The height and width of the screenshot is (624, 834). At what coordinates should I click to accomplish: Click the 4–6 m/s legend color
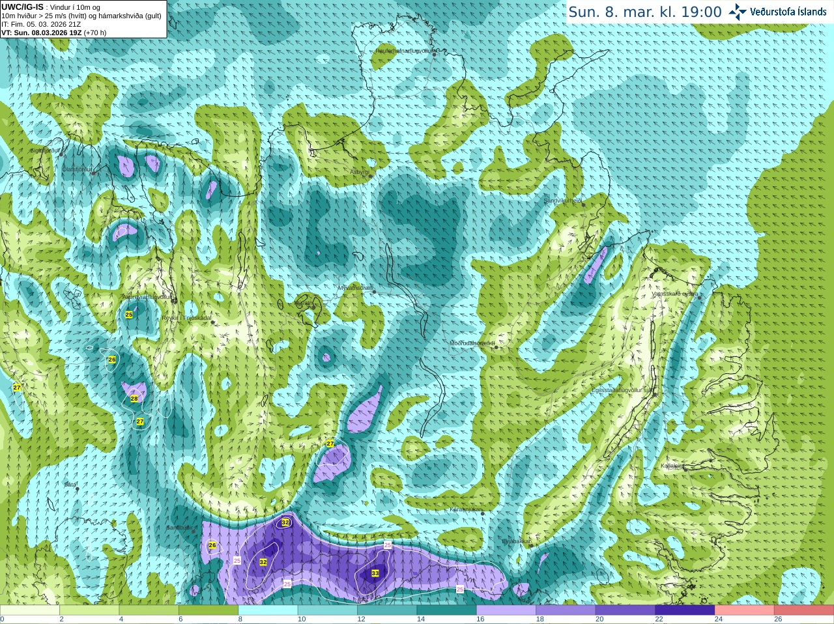pos(149,610)
